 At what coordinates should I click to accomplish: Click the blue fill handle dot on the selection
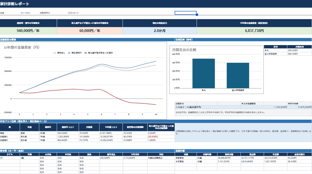(197, 15)
